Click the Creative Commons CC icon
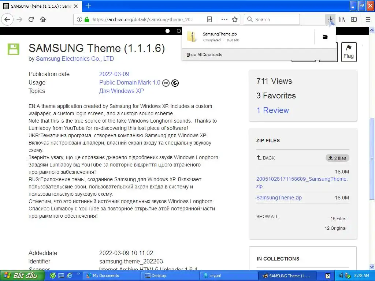 [166, 83]
